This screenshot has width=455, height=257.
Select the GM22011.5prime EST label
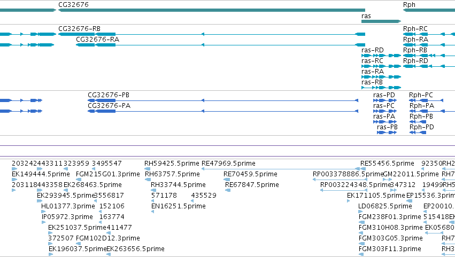pyautogui.click(x=411, y=174)
